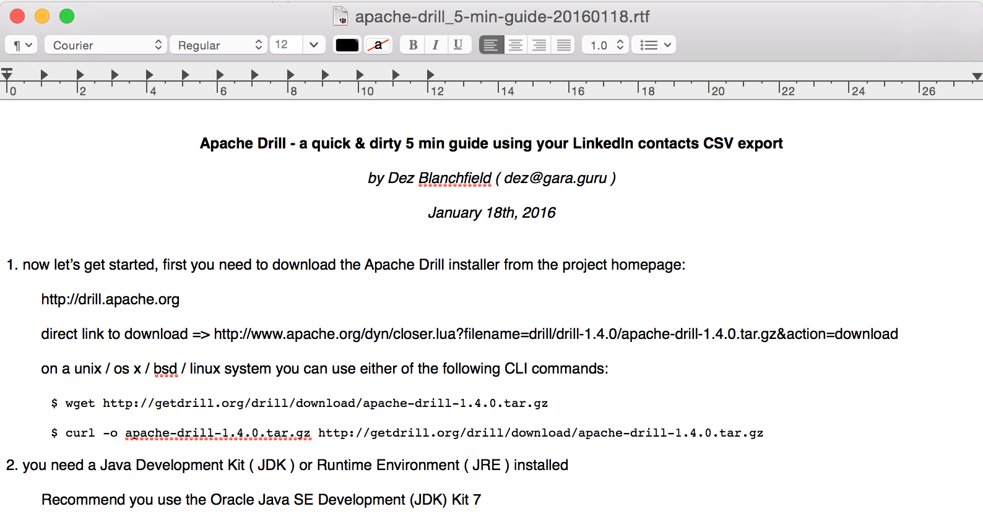Click the wget command line
Image resolution: width=983 pixels, height=522 pixels.
coord(300,403)
